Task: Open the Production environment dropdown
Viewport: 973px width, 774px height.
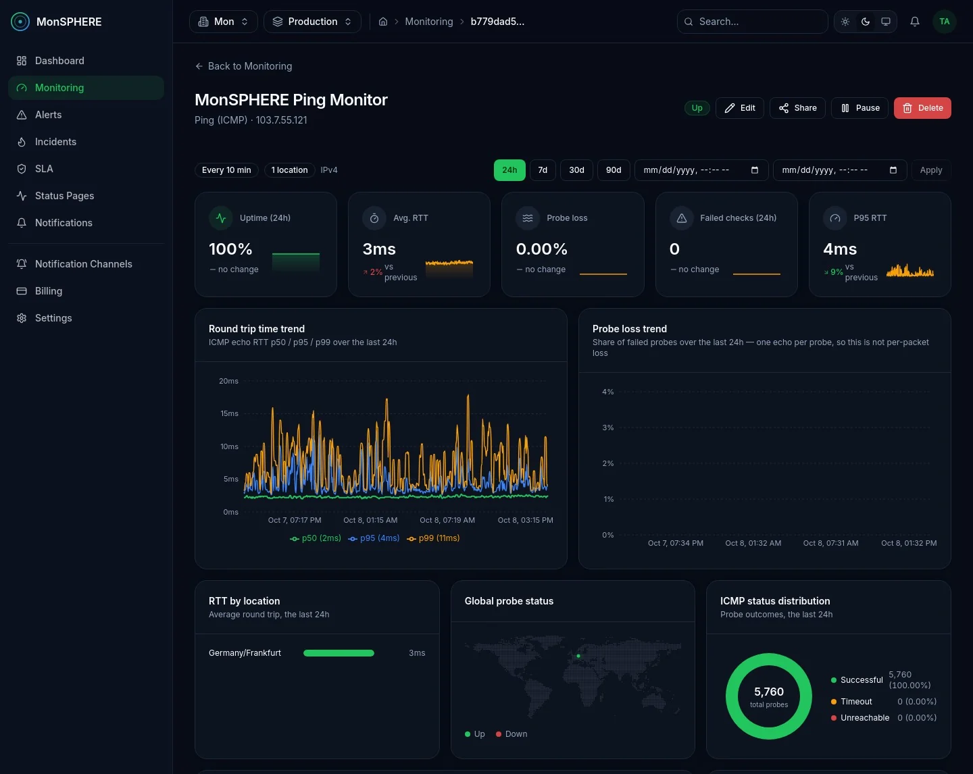Action: (312, 22)
